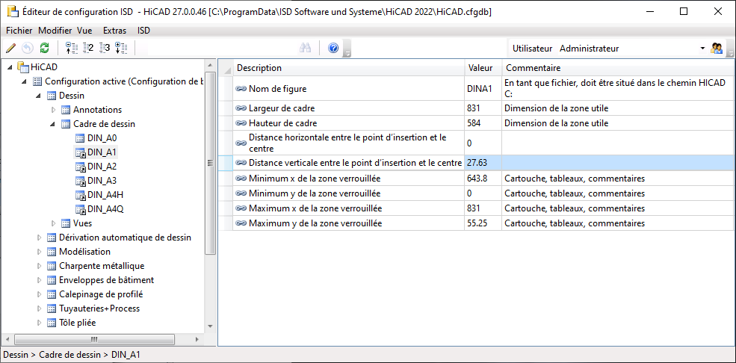Click the link icon beside Hauteur de cadre
The width and height of the screenshot is (736, 363).
tap(241, 123)
